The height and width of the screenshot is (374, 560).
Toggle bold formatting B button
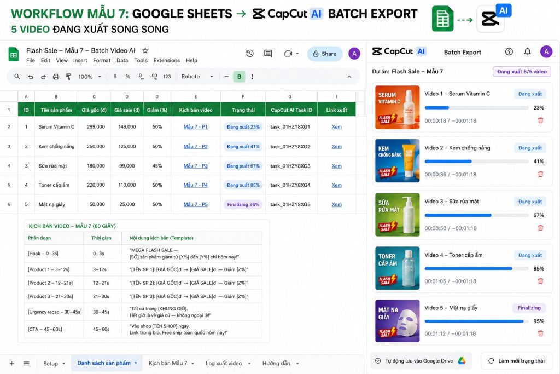(239, 77)
